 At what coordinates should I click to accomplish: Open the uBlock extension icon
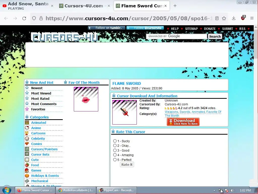pos(243,18)
